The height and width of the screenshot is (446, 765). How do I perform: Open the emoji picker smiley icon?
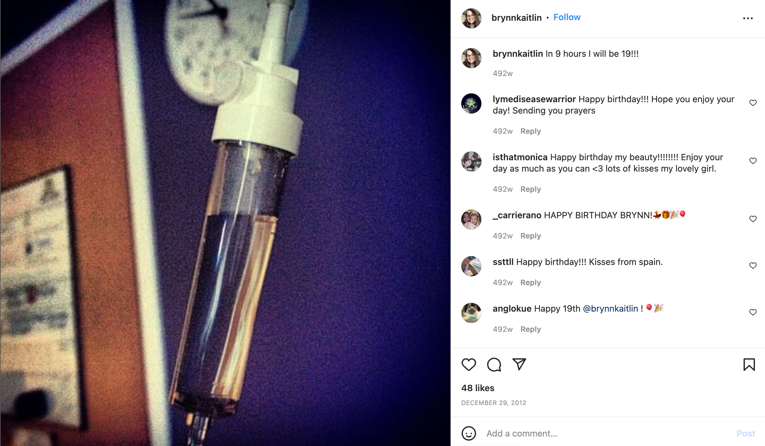469,433
